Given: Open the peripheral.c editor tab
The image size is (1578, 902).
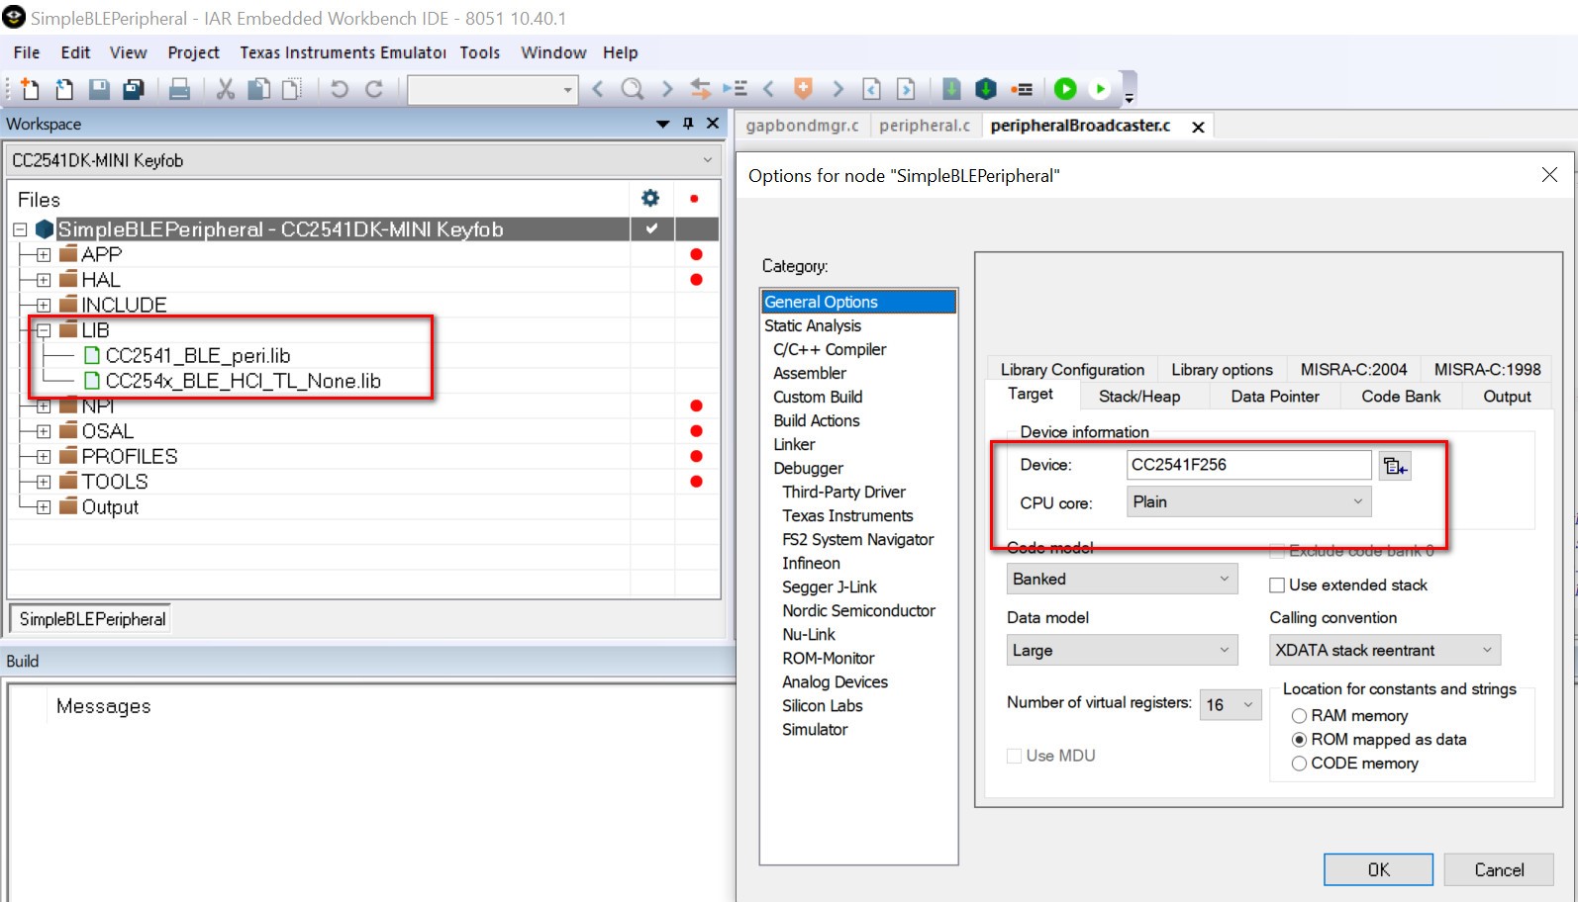Looking at the screenshot, I should [925, 126].
